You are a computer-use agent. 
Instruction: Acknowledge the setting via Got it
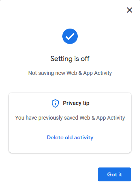pos(114,174)
